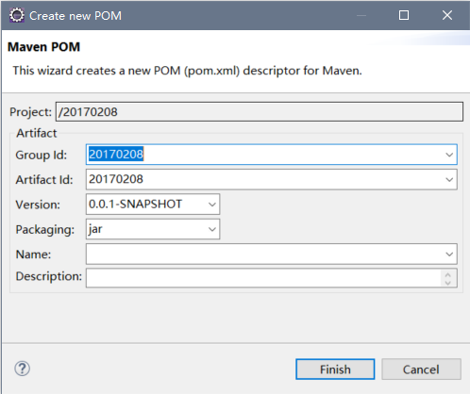Focus the Group Id text field
This screenshot has height=394, width=470.
click(x=264, y=155)
